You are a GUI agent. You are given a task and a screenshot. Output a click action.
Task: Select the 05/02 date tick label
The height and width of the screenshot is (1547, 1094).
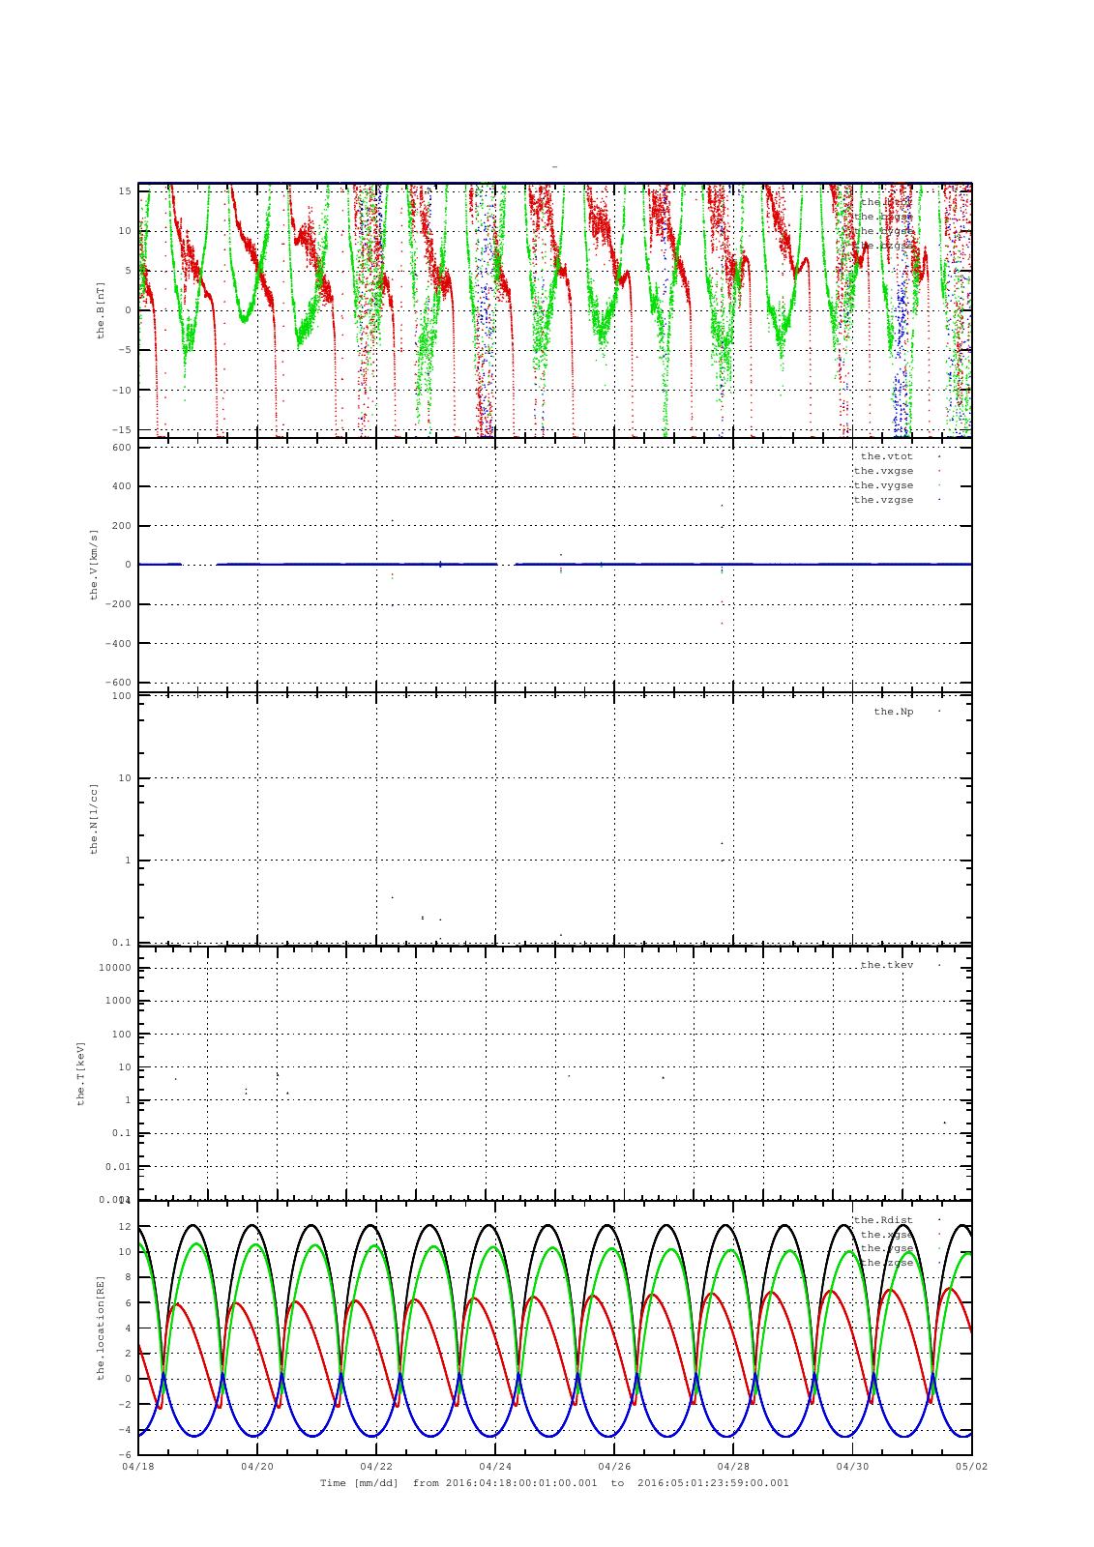971,1466
